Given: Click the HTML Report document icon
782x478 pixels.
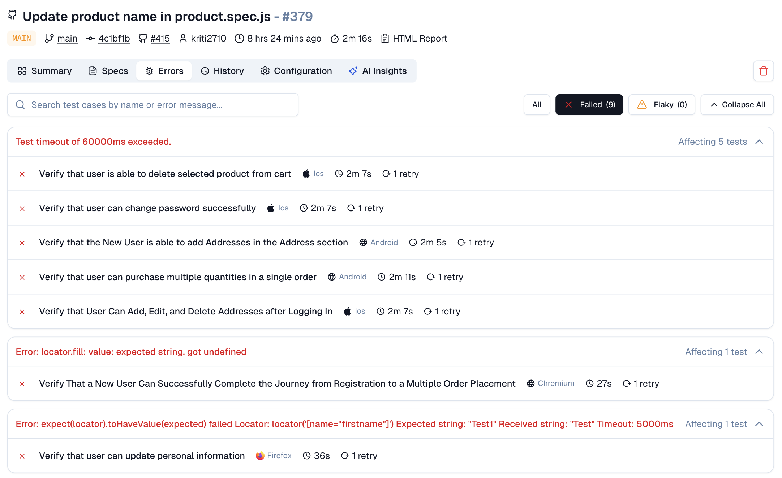Looking at the screenshot, I should (385, 38).
